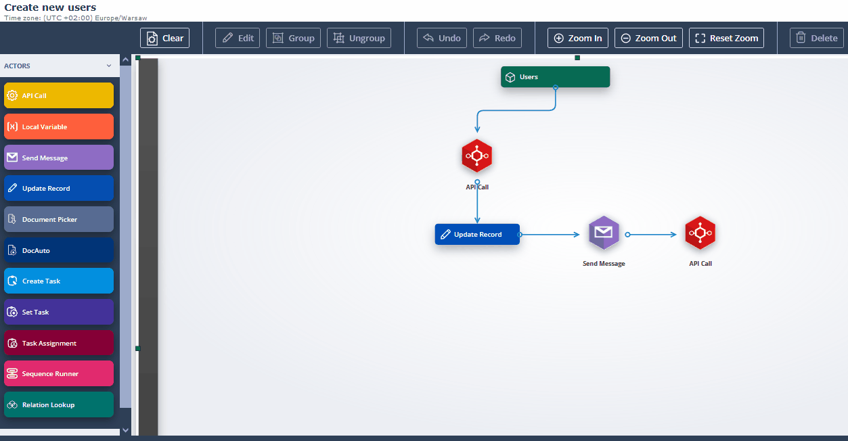
Task: Select the Send Message node on canvas
Action: [x=604, y=233]
